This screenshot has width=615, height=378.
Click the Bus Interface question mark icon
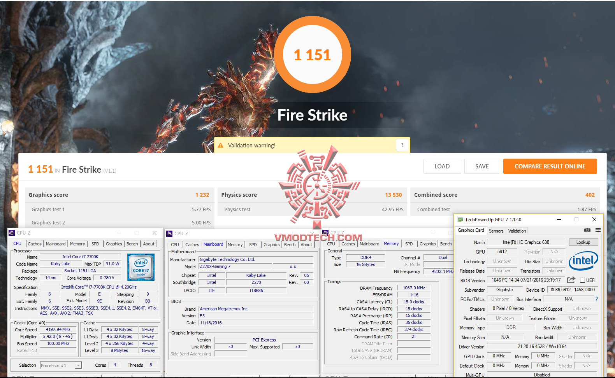point(597,299)
